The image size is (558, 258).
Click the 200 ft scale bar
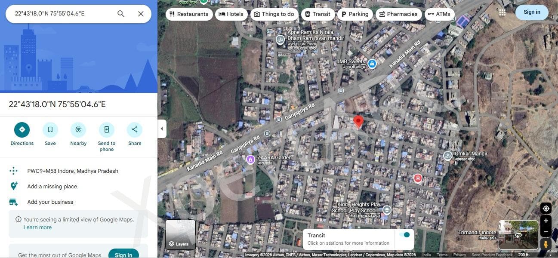click(x=535, y=255)
